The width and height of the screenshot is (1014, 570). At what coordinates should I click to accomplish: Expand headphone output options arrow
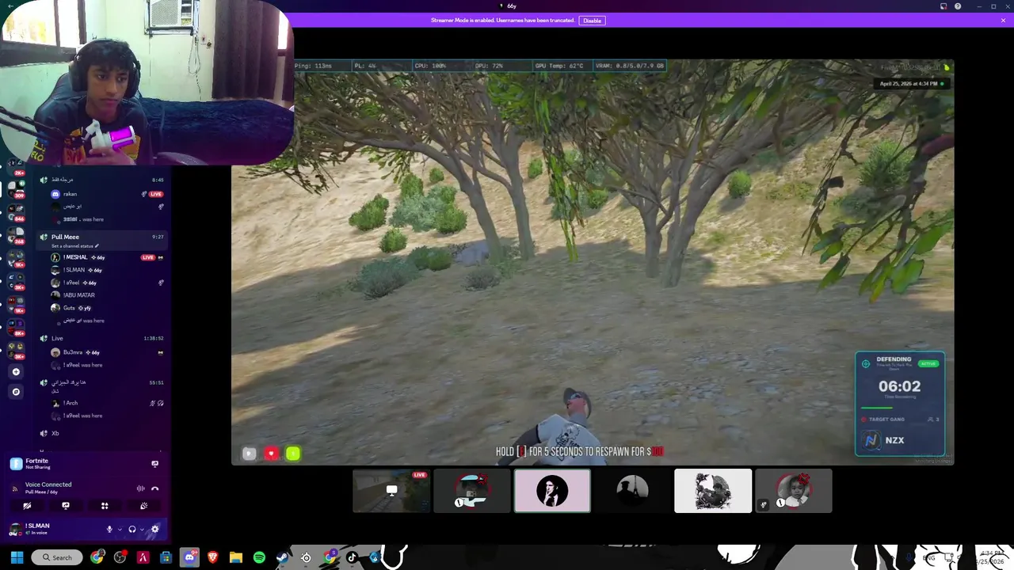coord(142,529)
